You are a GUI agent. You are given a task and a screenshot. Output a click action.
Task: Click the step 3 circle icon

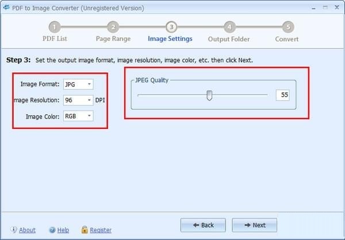point(171,27)
